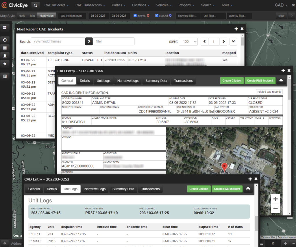
Task: Expand the chevron beside the page navigation arrows
Action: [233, 42]
